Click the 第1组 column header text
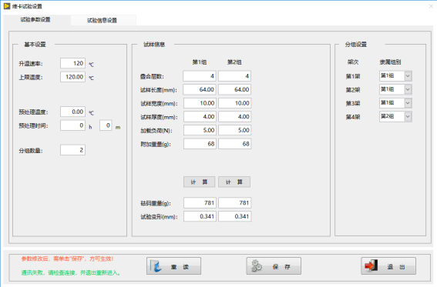 200,62
